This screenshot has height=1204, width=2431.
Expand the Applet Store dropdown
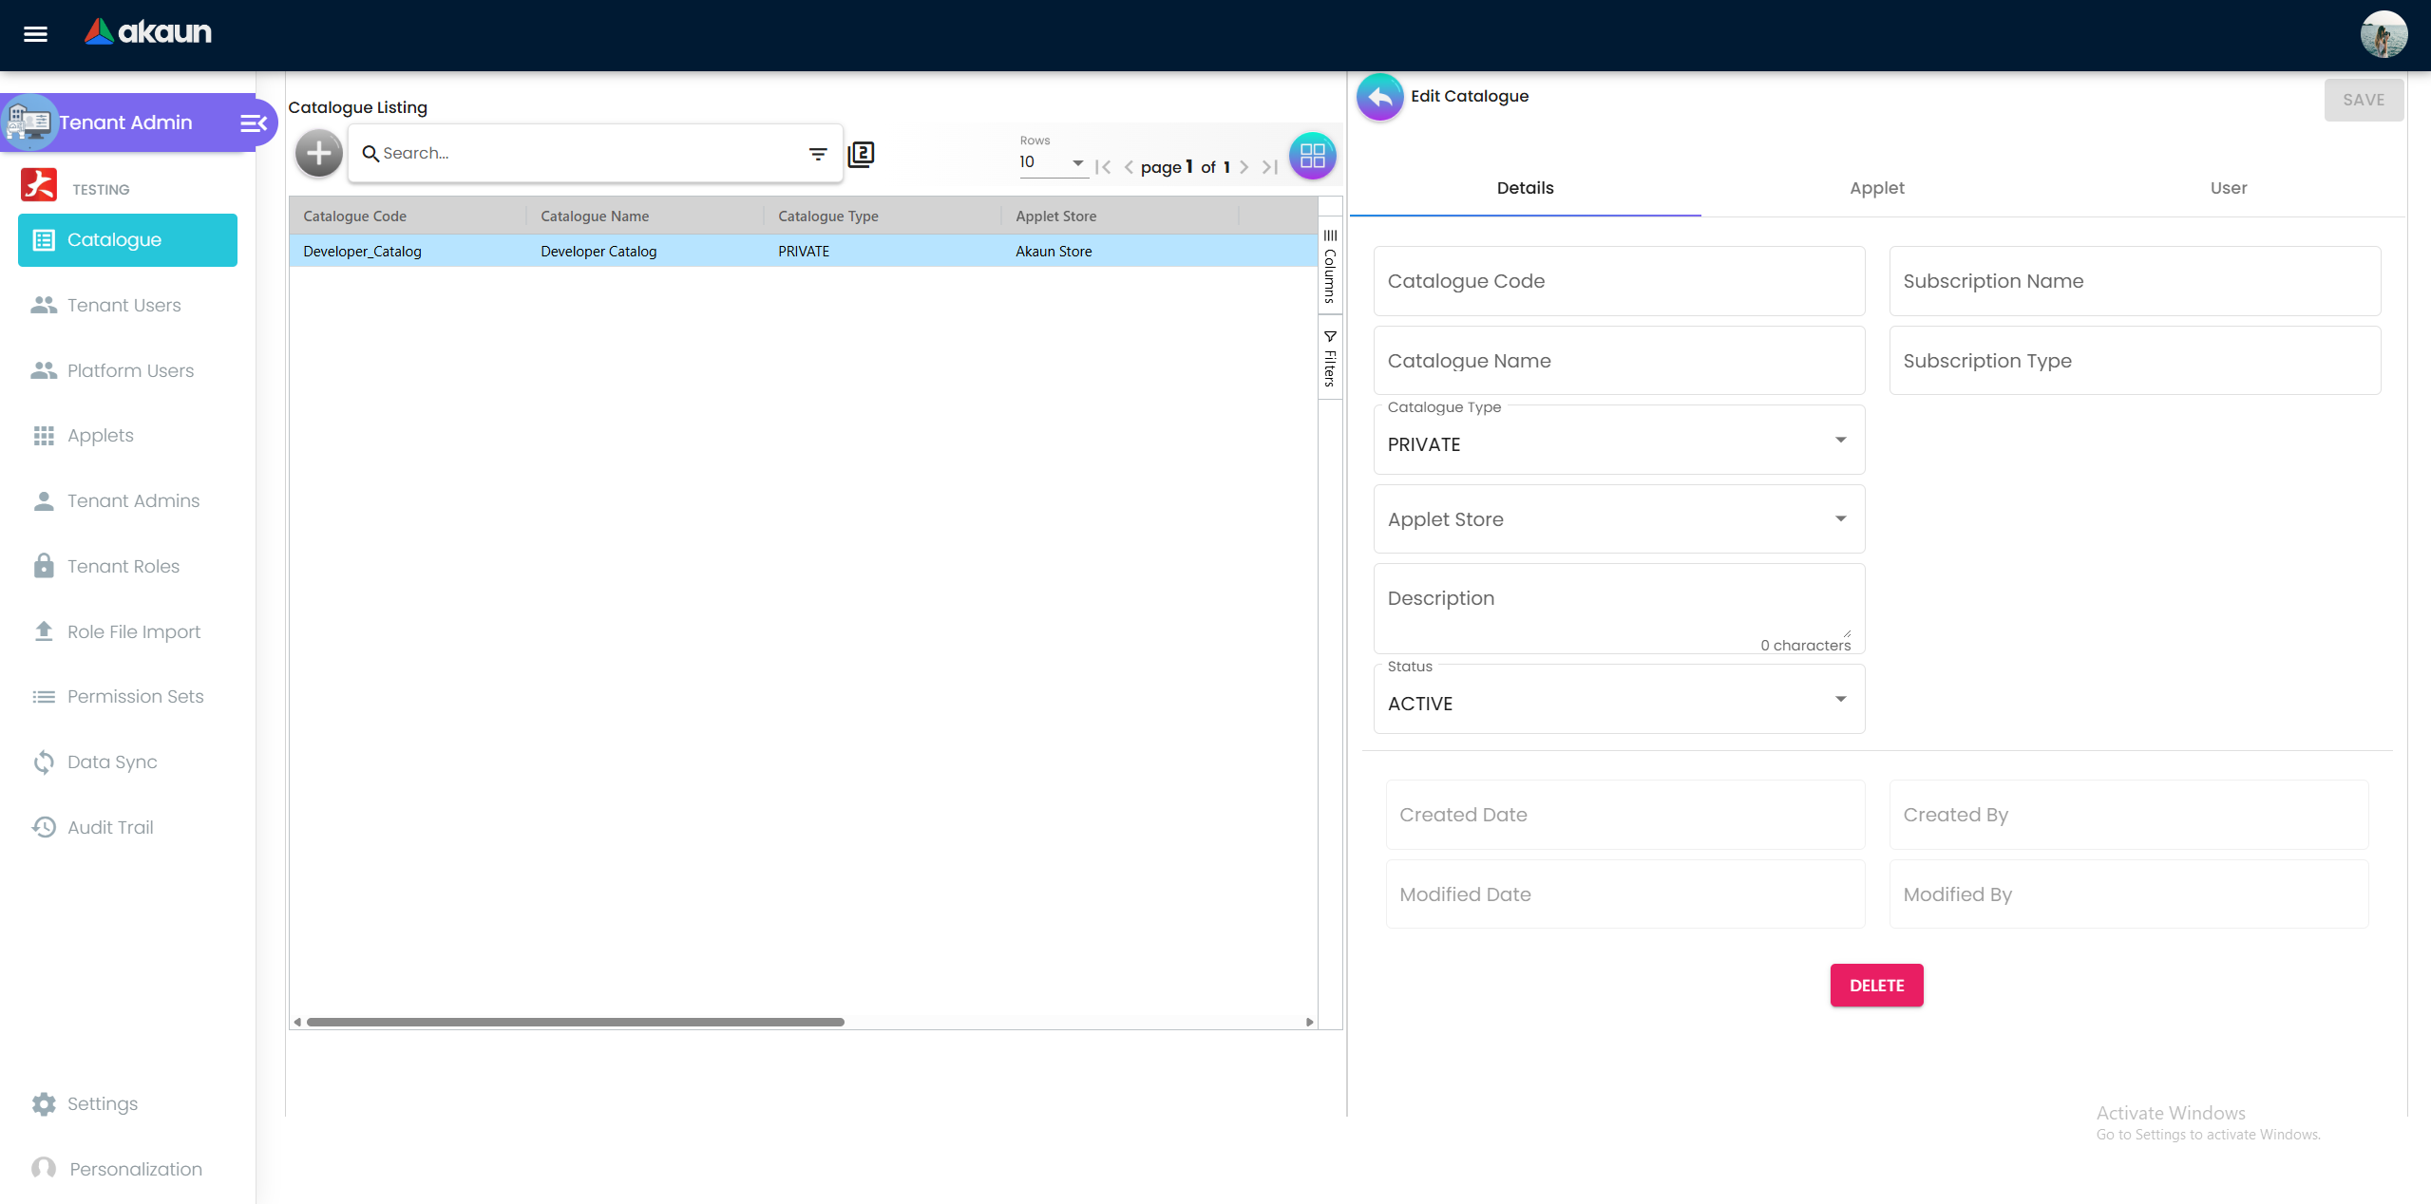point(1619,519)
